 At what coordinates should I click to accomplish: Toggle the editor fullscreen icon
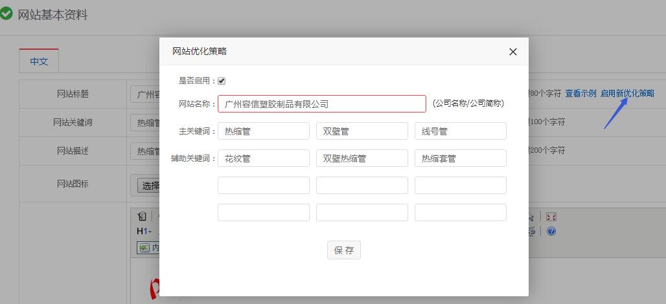pos(551,217)
